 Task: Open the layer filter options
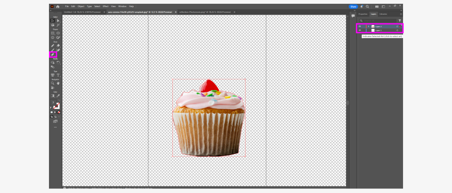pos(400,20)
